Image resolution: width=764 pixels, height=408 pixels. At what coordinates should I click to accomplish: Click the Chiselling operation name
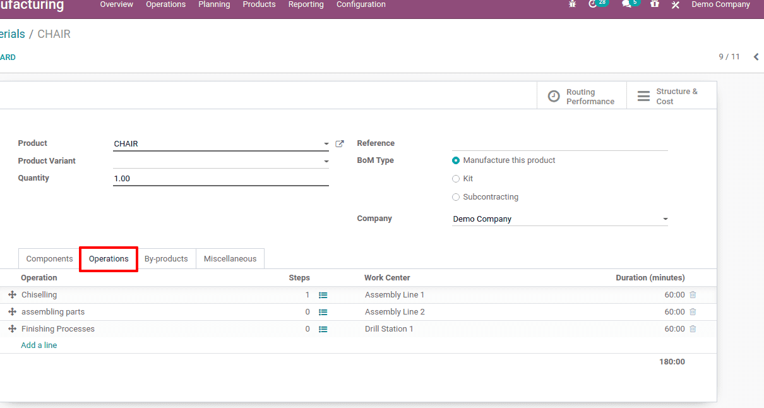[39, 295]
